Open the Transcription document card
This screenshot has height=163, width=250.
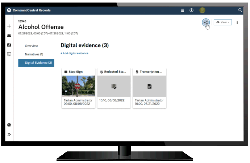[x=149, y=86]
